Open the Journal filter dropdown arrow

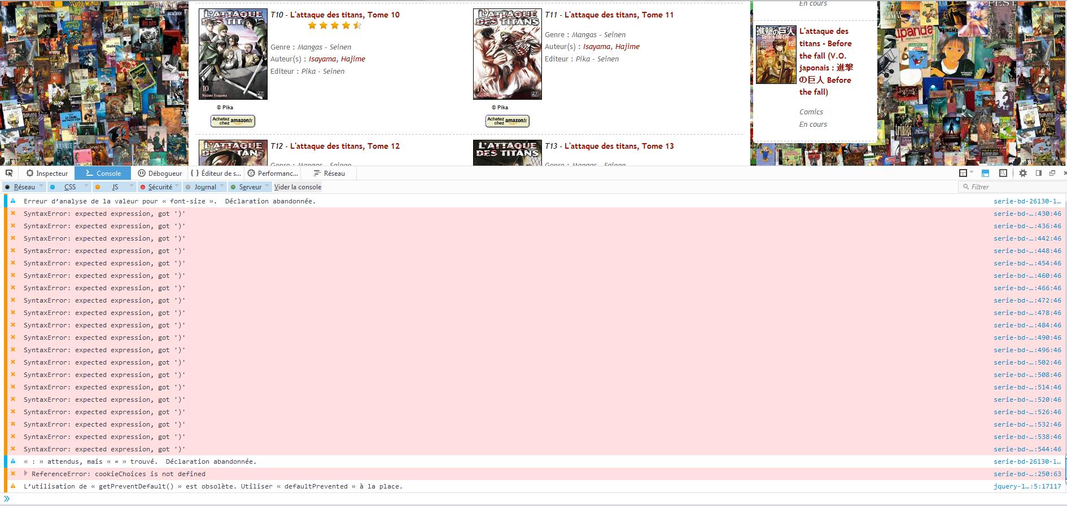click(222, 187)
